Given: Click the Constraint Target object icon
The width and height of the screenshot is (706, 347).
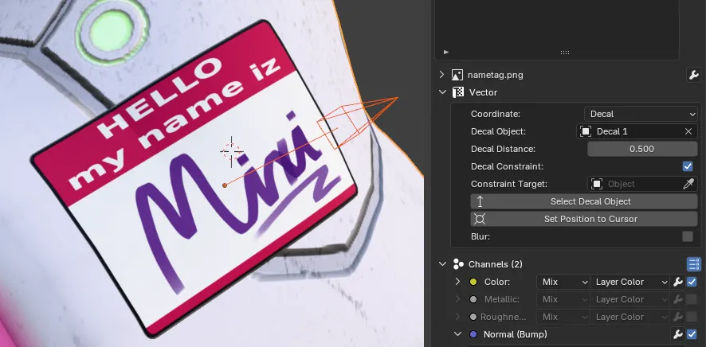Looking at the screenshot, I should pos(597,184).
